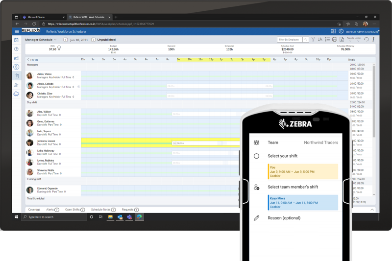Click the browser address bar URL
The image size is (392, 261).
point(101,24)
